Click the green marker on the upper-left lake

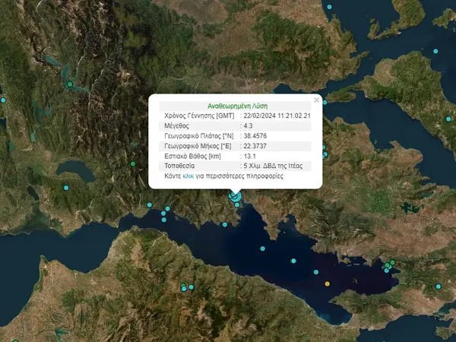click(x=70, y=84)
